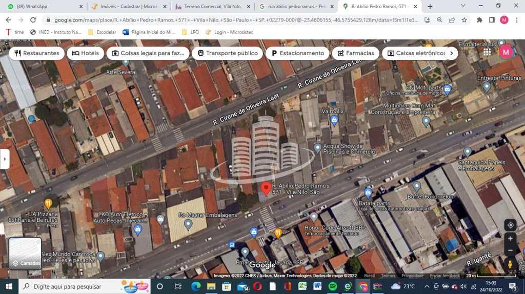Open the Google apps grid
Screen dimensions: 525x294
[487, 52]
